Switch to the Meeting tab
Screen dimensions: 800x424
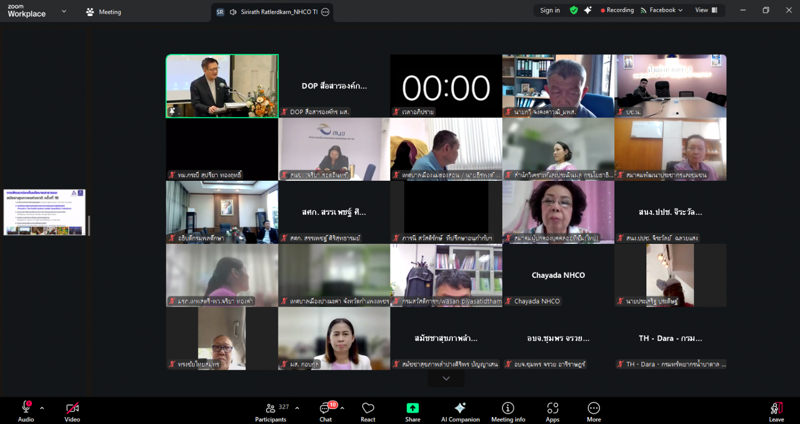point(104,12)
